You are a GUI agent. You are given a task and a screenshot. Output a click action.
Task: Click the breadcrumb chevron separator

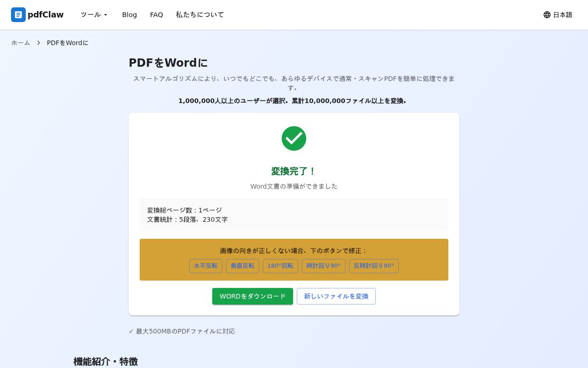click(38, 42)
